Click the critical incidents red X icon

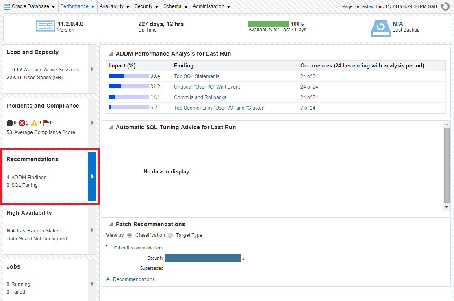coord(22,123)
